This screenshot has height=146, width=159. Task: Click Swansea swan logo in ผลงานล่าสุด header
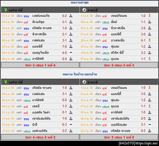(84, 10)
